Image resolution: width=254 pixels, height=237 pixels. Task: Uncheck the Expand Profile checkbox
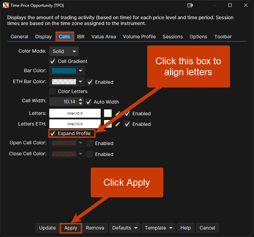point(53,133)
